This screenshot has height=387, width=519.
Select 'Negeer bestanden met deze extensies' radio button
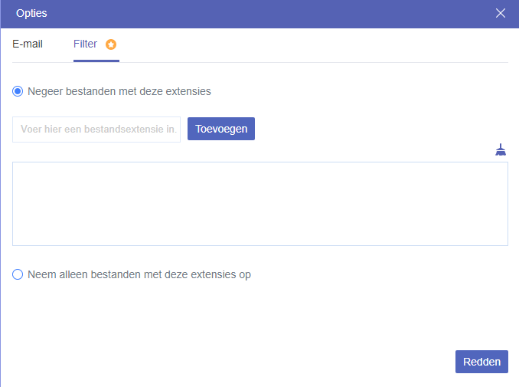pyautogui.click(x=18, y=91)
